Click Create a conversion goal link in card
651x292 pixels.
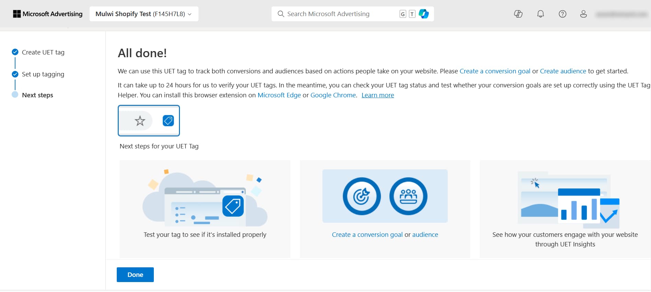point(367,234)
